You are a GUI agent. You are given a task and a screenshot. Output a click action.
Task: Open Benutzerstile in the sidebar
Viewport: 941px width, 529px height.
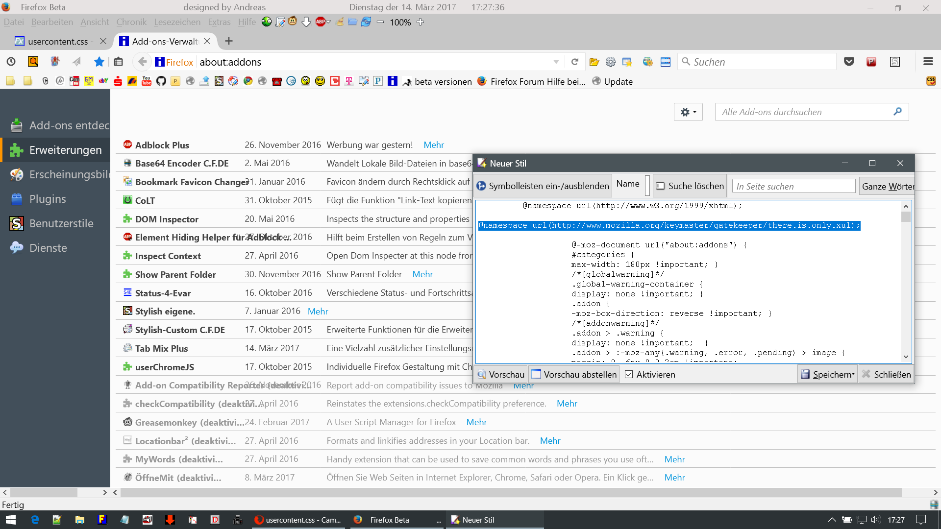click(61, 223)
